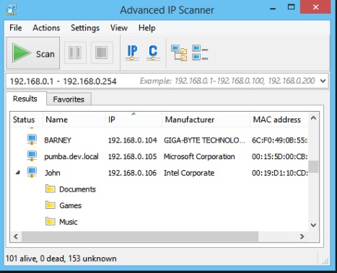The image size is (337, 273).
Task: Select the Documents shared folder
Action: click(77, 189)
